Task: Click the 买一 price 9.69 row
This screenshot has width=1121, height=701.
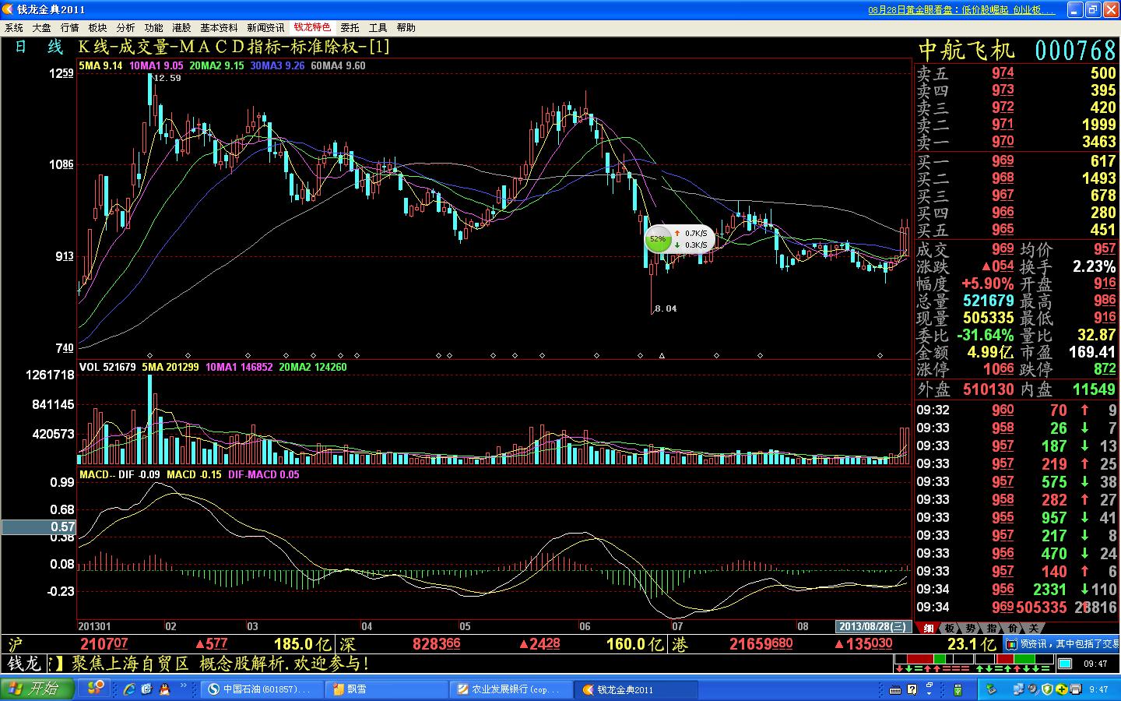Action: (1016, 161)
